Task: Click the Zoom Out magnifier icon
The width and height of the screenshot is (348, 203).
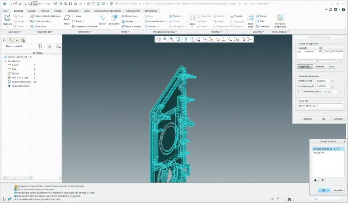Action: [x=171, y=39]
